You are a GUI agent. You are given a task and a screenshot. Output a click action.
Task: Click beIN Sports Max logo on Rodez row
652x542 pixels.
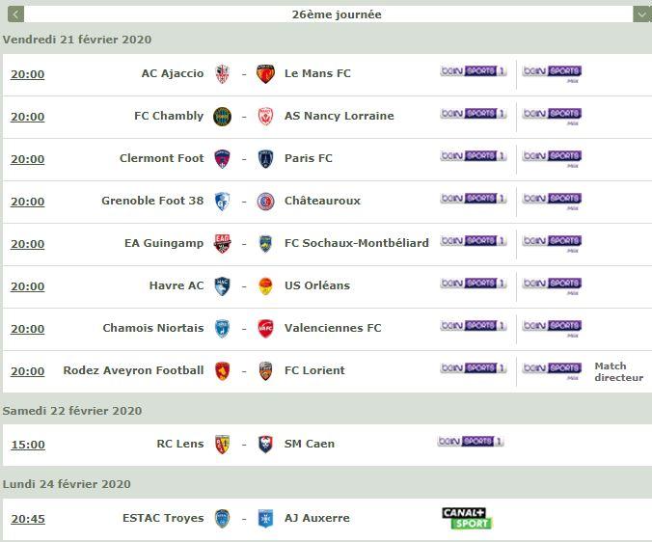coord(553,370)
